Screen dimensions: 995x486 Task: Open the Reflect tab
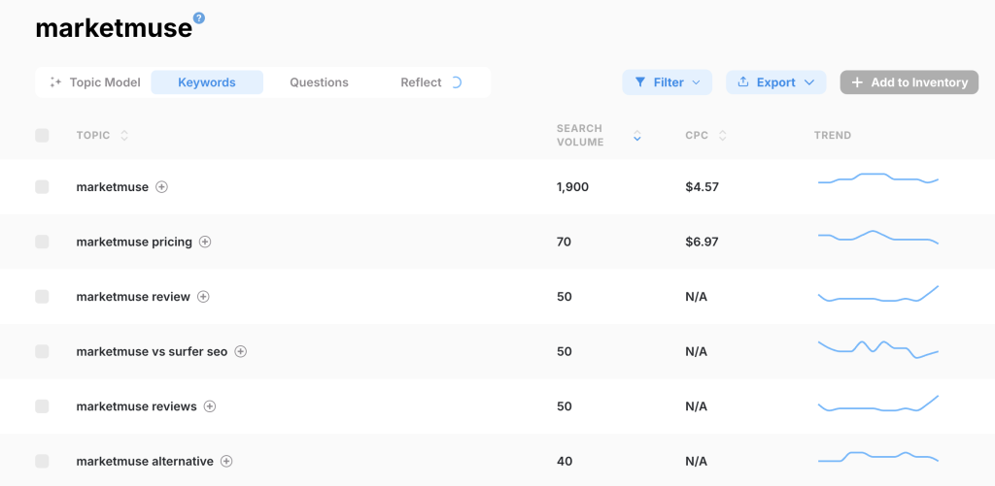[x=431, y=82]
